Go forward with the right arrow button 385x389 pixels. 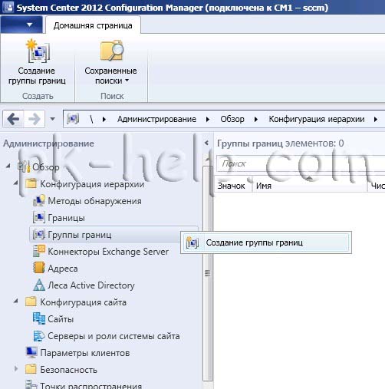click(x=35, y=119)
